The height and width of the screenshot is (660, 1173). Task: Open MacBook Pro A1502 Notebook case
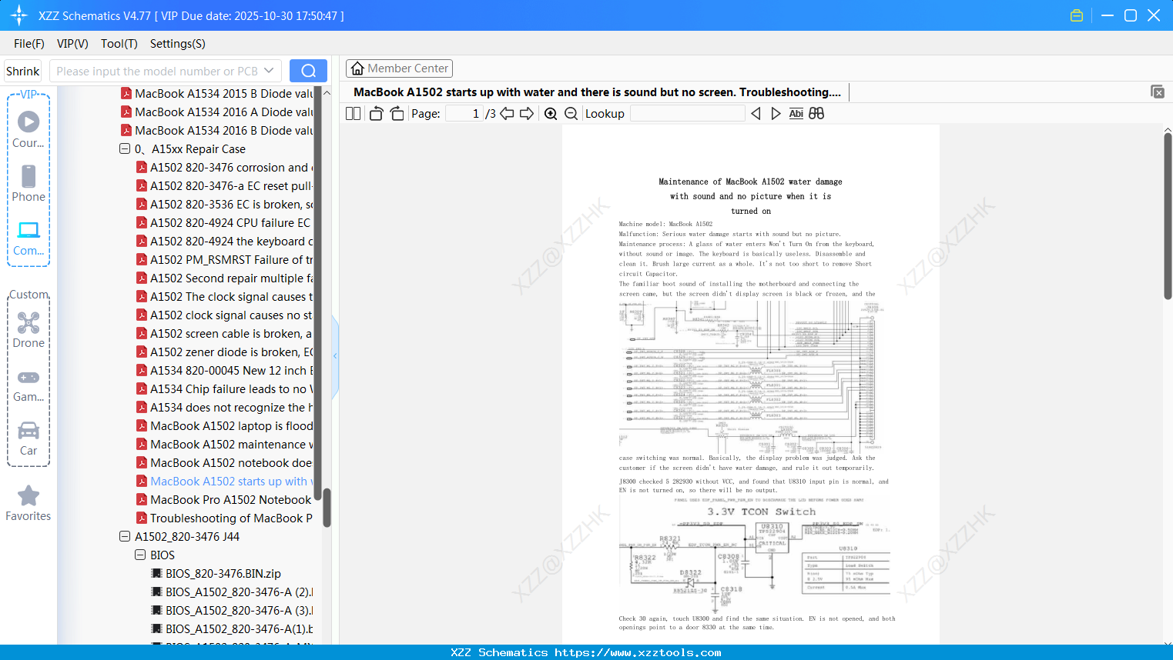coord(223,499)
